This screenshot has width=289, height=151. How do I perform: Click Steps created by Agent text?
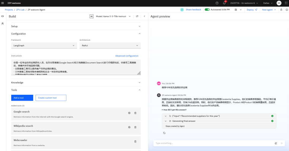pyautogui.click(x=175, y=126)
